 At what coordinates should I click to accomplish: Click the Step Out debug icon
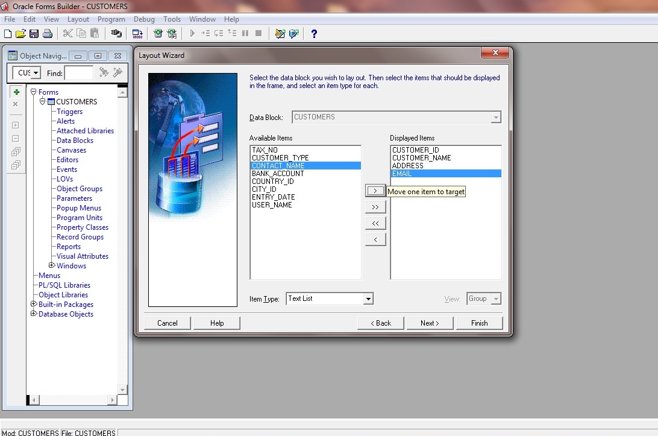point(232,33)
